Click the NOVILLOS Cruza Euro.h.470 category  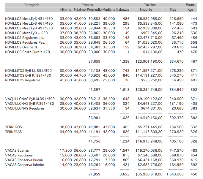tap(28, 52)
